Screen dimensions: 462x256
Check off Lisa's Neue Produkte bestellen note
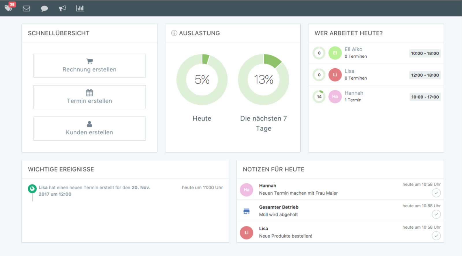(436, 236)
